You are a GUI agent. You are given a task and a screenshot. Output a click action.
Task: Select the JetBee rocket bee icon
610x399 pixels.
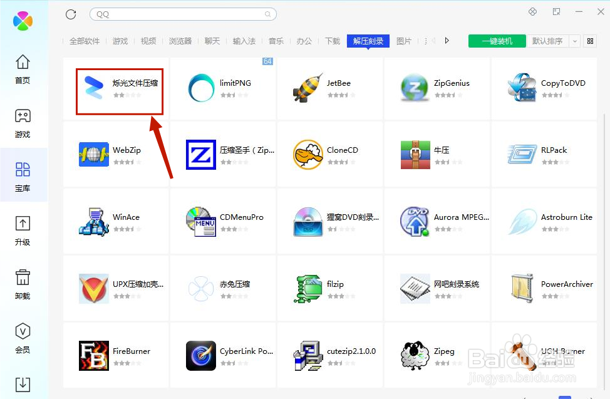[x=308, y=88]
